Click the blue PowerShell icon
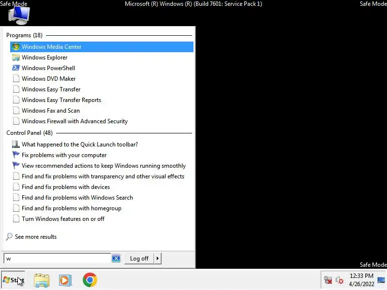This screenshot has height=290, width=387. (16, 68)
